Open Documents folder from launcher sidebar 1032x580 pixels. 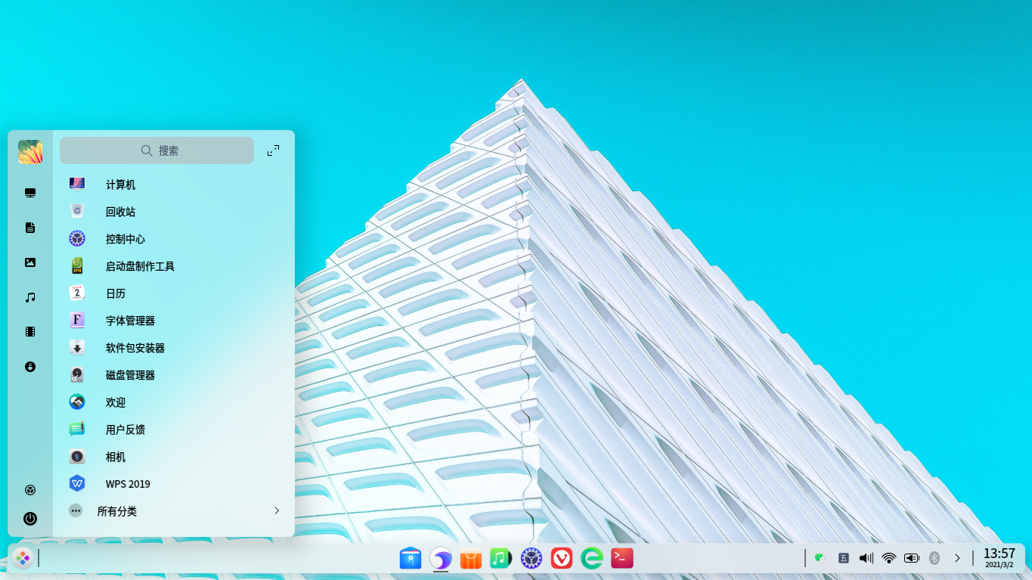click(x=30, y=228)
